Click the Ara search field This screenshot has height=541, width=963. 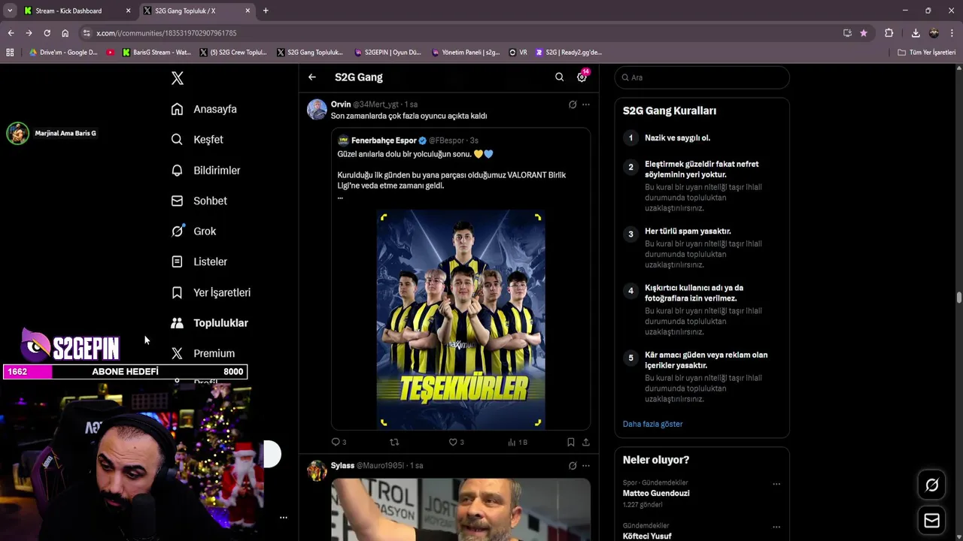(702, 77)
